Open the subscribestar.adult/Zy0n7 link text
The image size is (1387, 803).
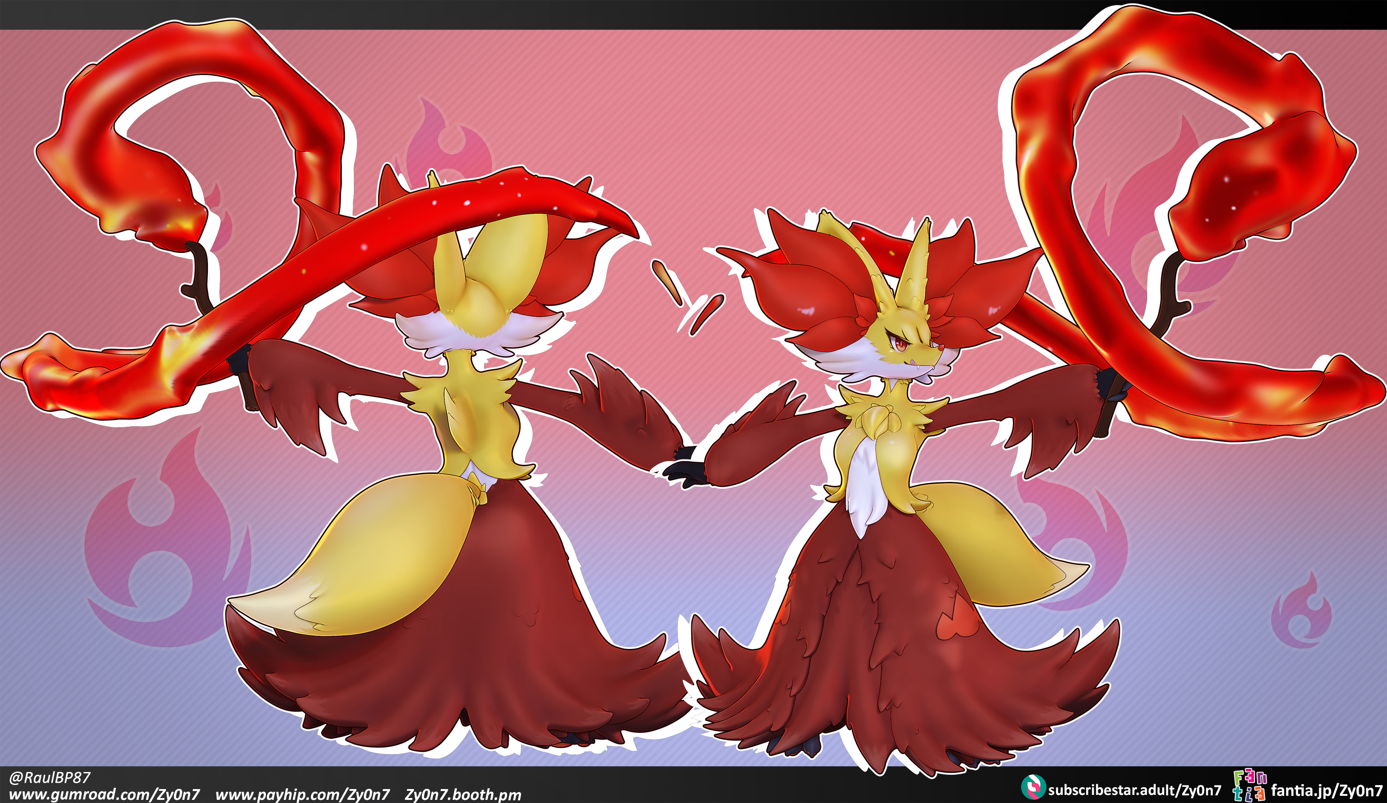pos(1135,790)
